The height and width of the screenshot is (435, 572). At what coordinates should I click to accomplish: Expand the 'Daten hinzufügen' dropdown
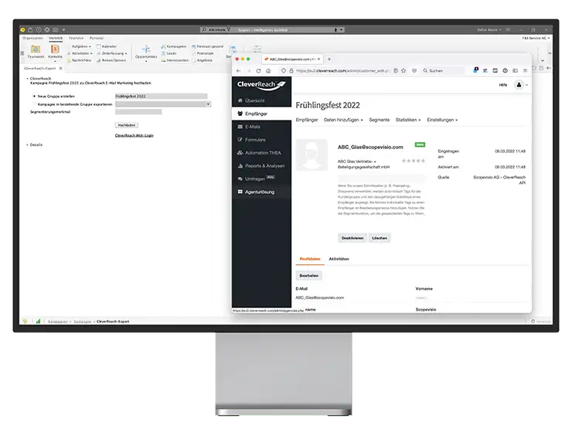343,121
